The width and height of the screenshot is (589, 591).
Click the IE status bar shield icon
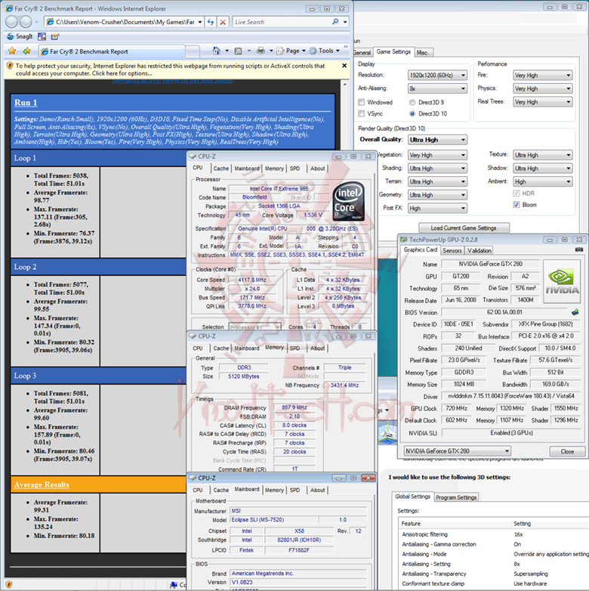9,585
